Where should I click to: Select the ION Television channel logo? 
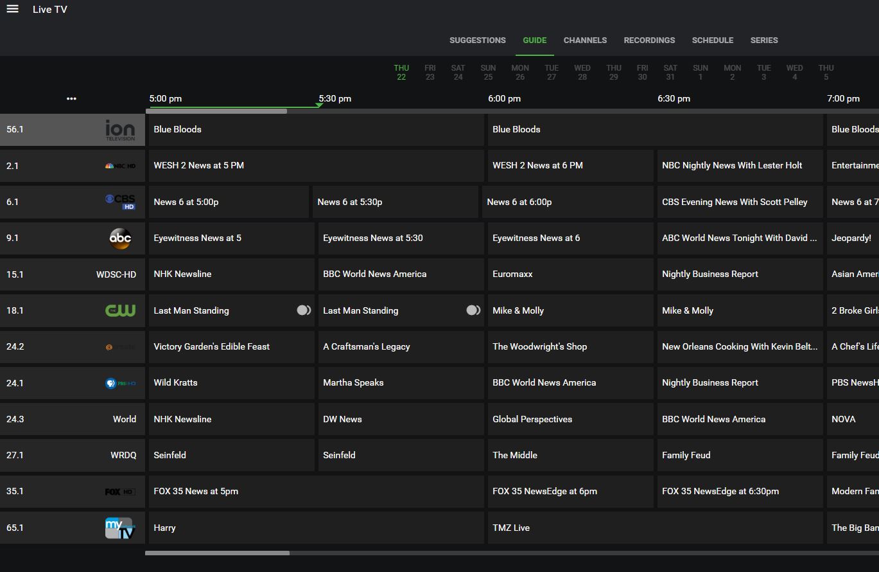(x=120, y=129)
